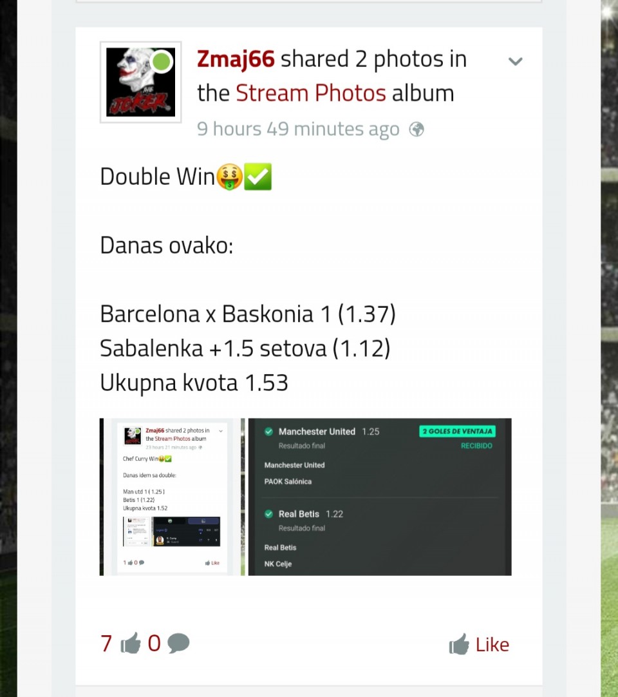This screenshot has width=618, height=697.
Task: Open the comments bubble icon
Action: 178,644
